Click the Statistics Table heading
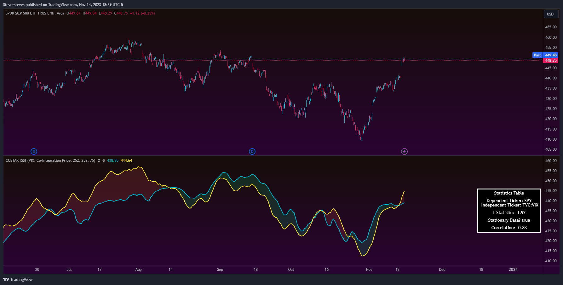This screenshot has width=563, height=285. click(x=509, y=193)
